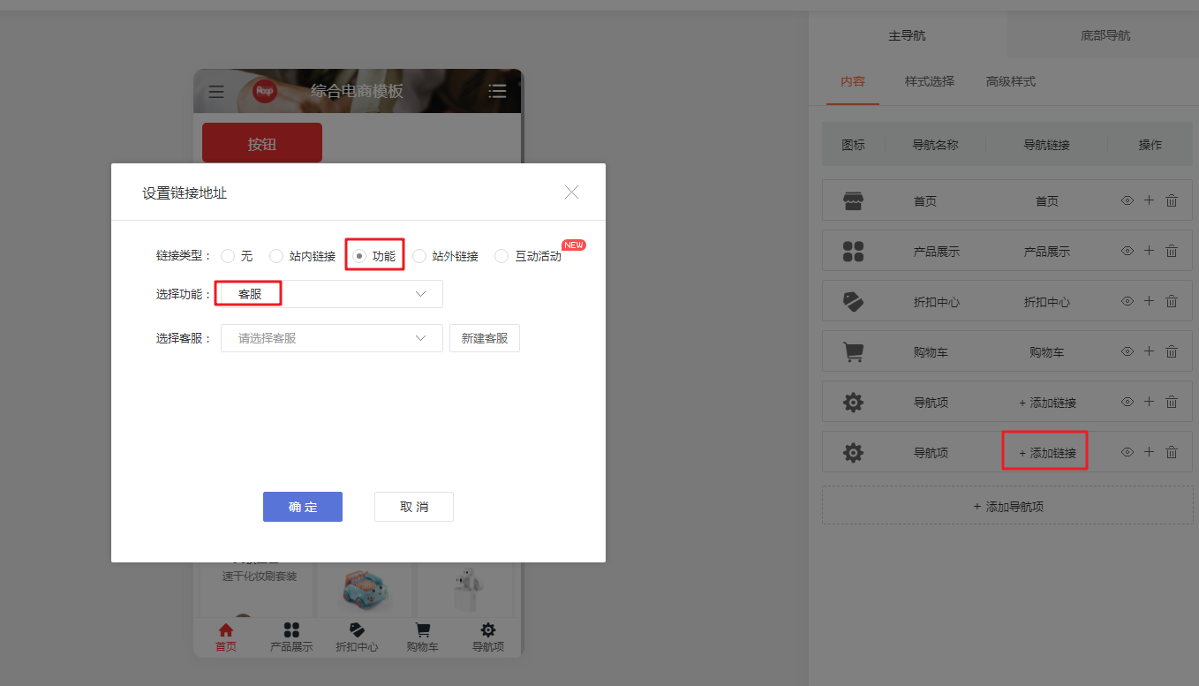Click the 新建客服 button
Image resolution: width=1199 pixels, height=686 pixels.
[x=485, y=338]
